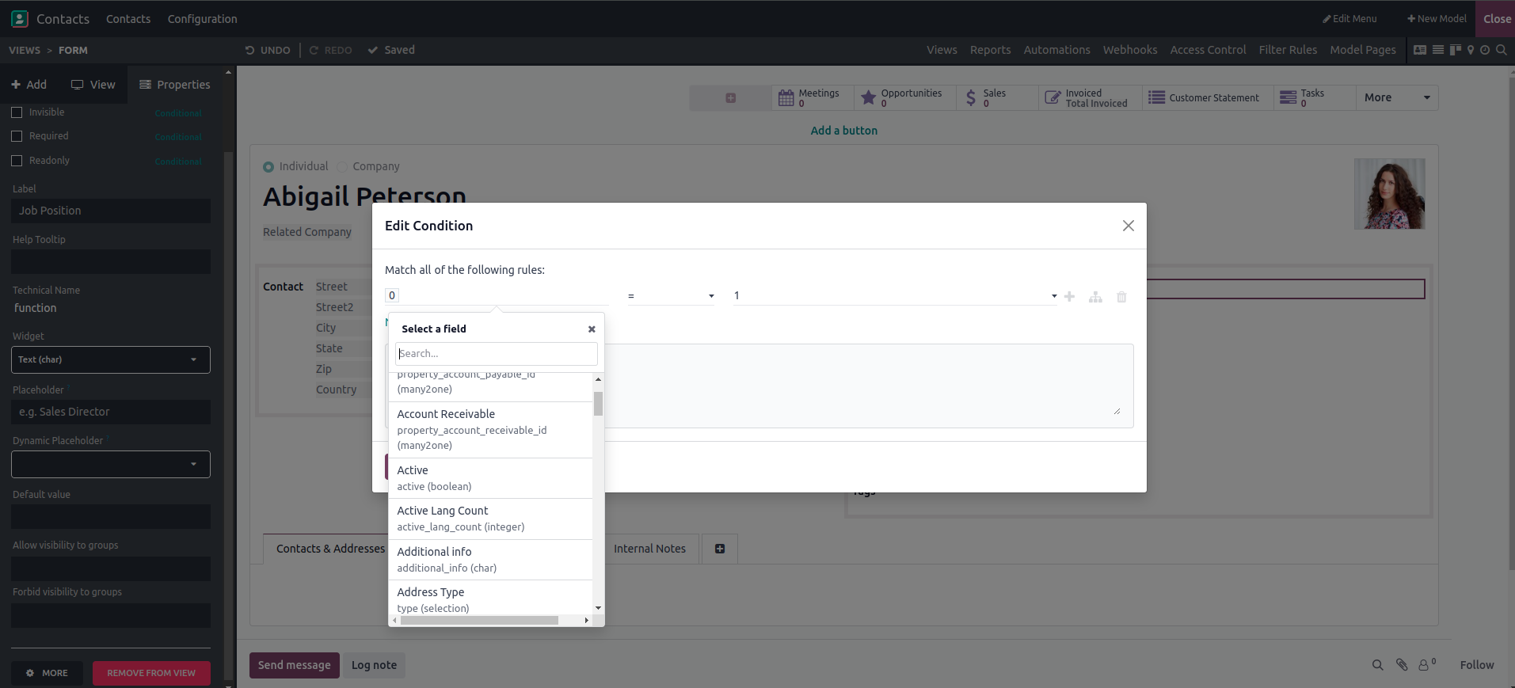Add a new notebook tab with plus icon
Screen dimensions: 1515x688
coord(720,549)
